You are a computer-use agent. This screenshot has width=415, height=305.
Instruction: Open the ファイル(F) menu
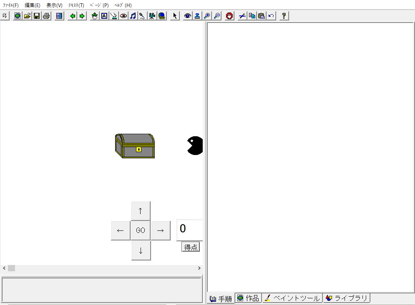click(10, 5)
